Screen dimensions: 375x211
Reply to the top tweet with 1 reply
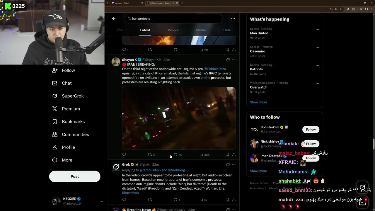coord(125,50)
